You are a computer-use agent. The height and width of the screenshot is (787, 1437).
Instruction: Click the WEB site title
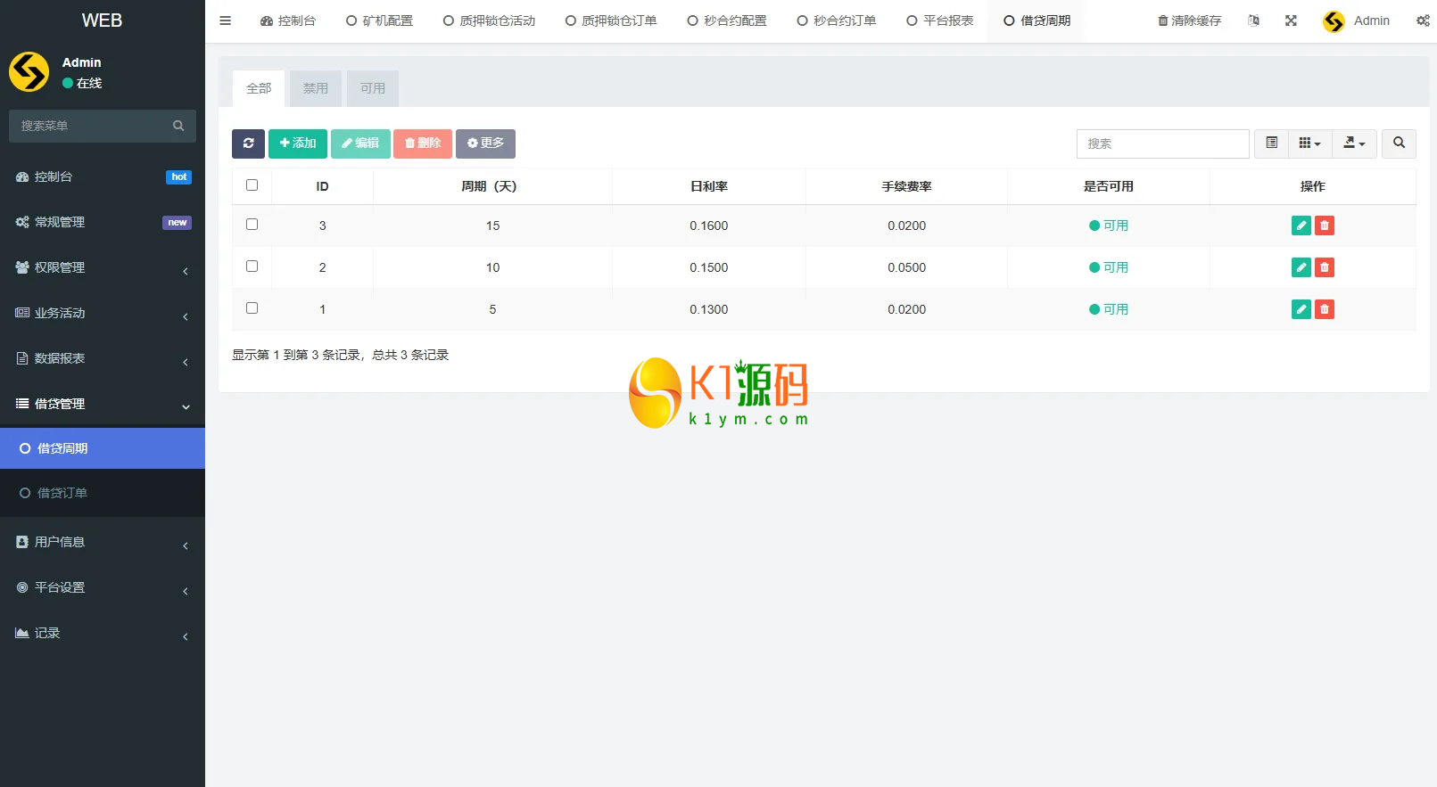[x=103, y=20]
